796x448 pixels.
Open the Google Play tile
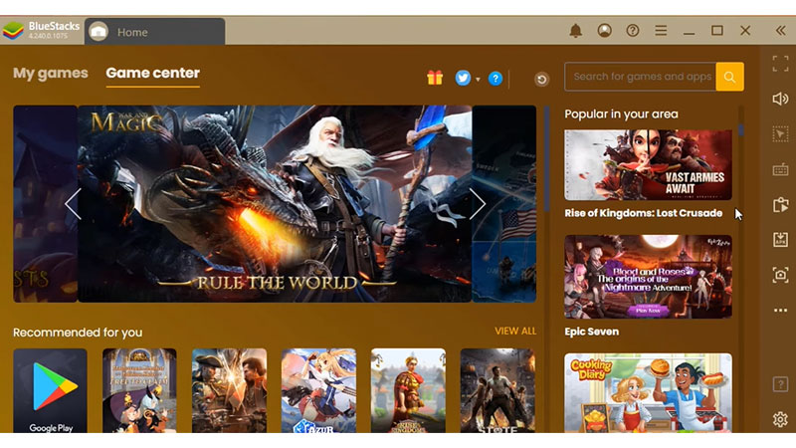51,390
